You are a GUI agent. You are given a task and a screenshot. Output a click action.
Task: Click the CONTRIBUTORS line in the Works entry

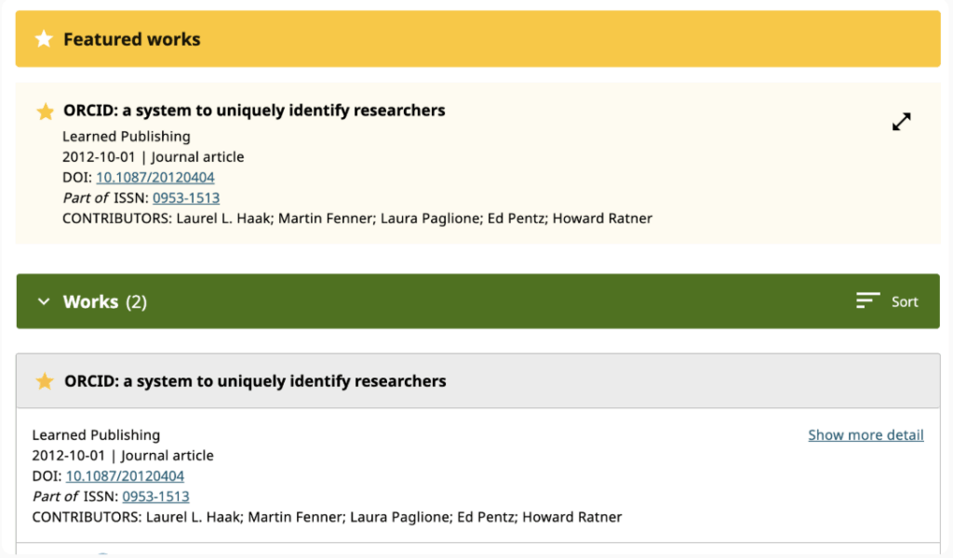pyautogui.click(x=327, y=517)
